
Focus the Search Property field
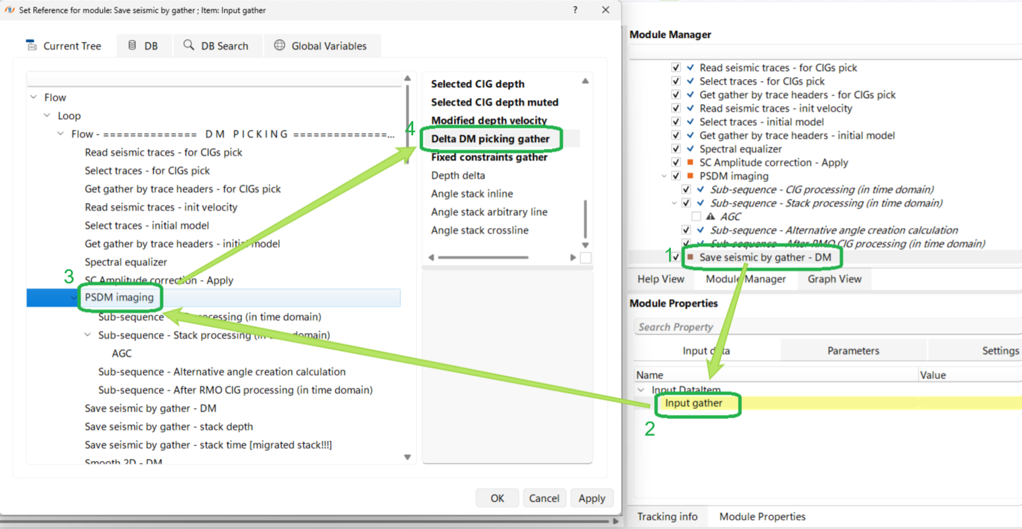click(x=829, y=327)
